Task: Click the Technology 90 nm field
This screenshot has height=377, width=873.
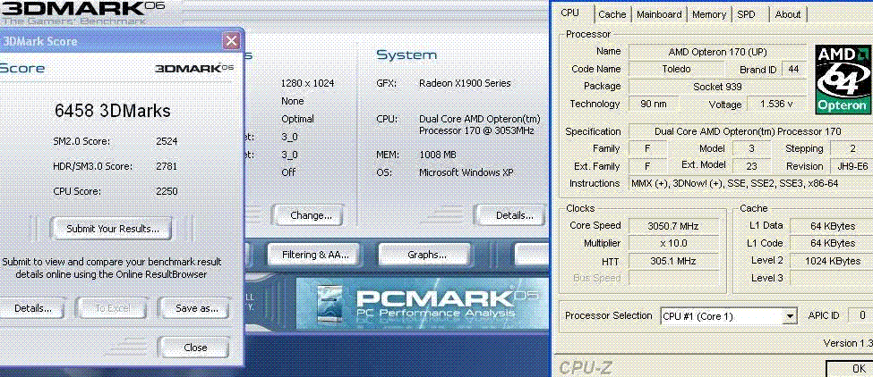Action: [x=654, y=104]
